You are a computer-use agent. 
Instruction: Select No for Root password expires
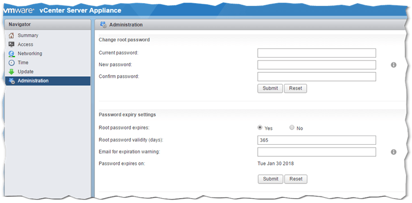pyautogui.click(x=292, y=128)
